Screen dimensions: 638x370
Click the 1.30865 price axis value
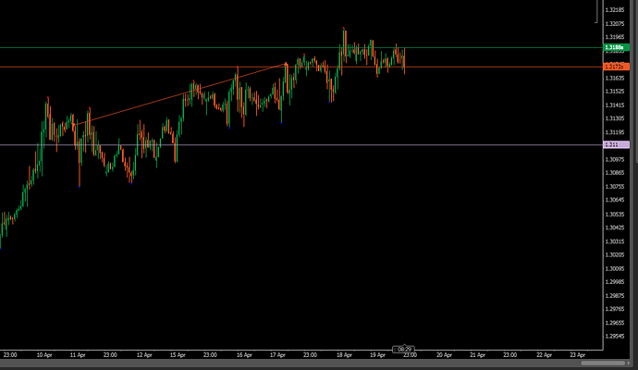click(x=615, y=173)
